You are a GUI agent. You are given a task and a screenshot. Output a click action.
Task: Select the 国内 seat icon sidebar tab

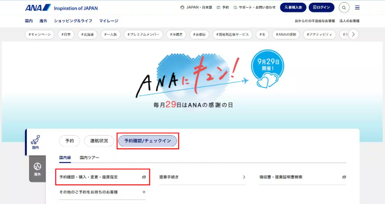[35, 142]
